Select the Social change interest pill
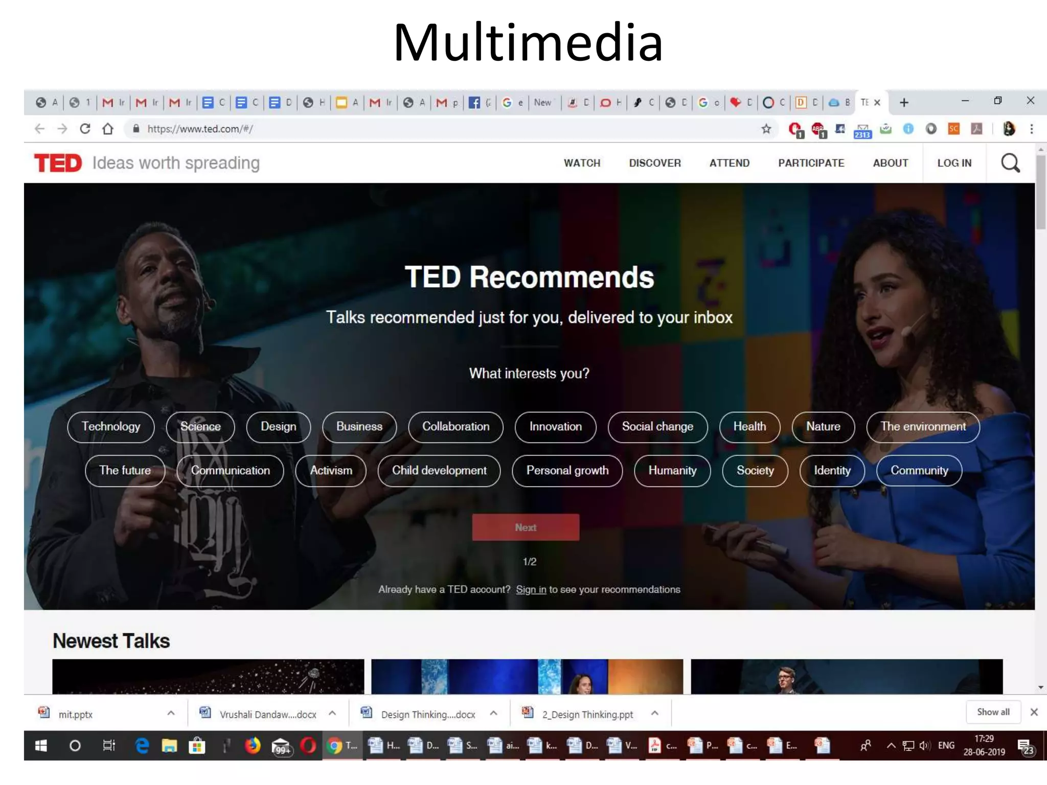The image size is (1047, 785). pyautogui.click(x=658, y=427)
